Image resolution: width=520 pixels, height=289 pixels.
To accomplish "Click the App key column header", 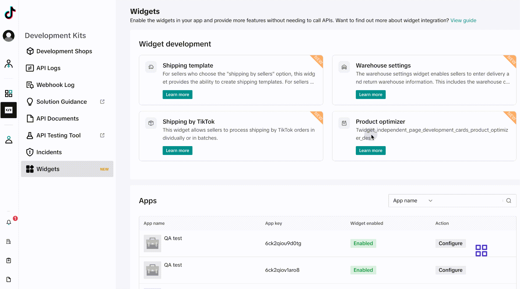I will pyautogui.click(x=273, y=223).
